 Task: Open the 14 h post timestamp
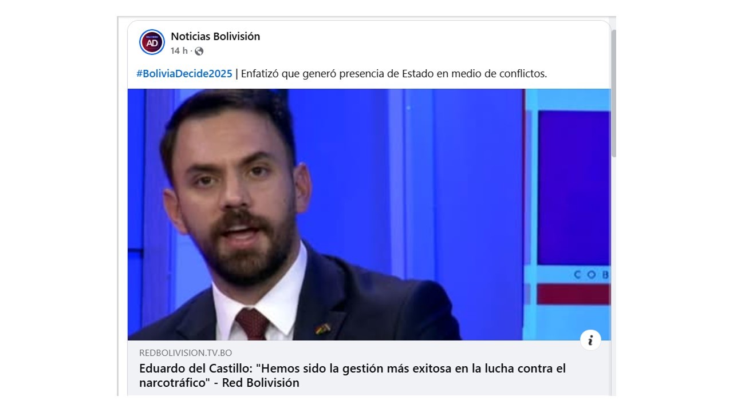tap(179, 51)
